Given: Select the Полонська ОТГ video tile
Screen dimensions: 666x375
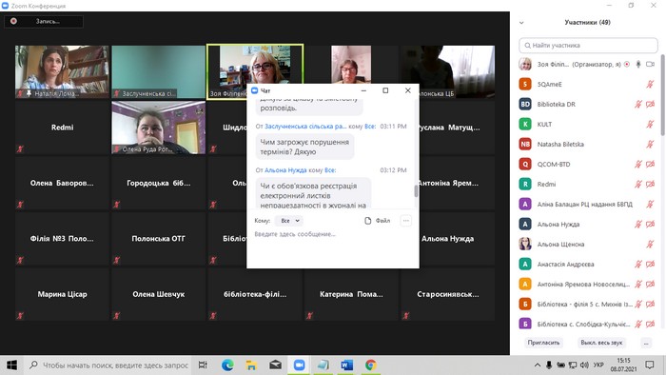Looking at the screenshot, I should click(159, 239).
